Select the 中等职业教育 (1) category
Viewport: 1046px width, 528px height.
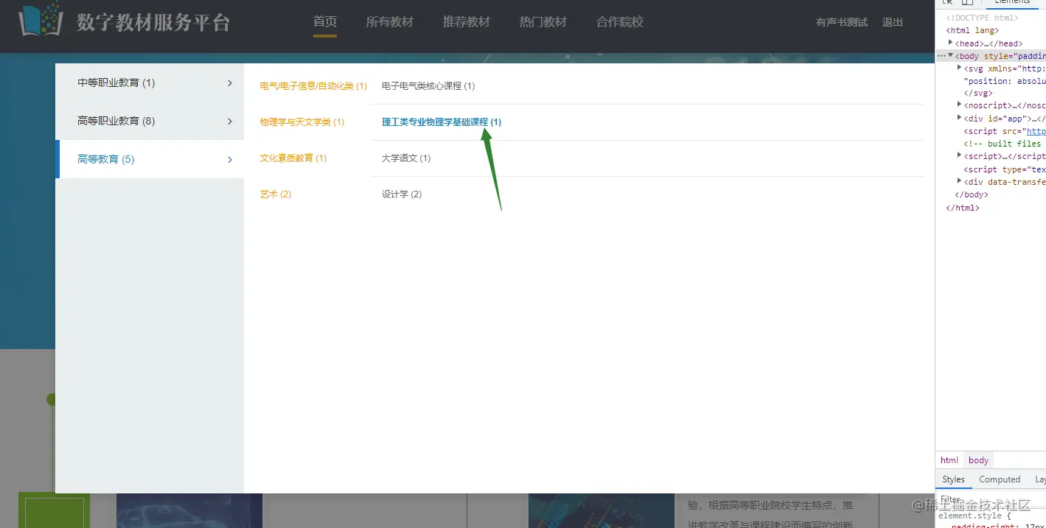click(151, 82)
